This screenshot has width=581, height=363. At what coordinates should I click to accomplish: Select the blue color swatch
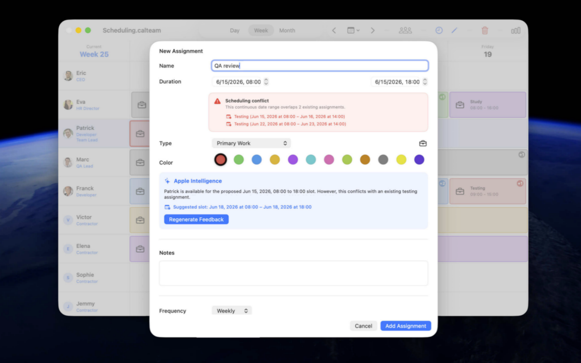point(257,159)
